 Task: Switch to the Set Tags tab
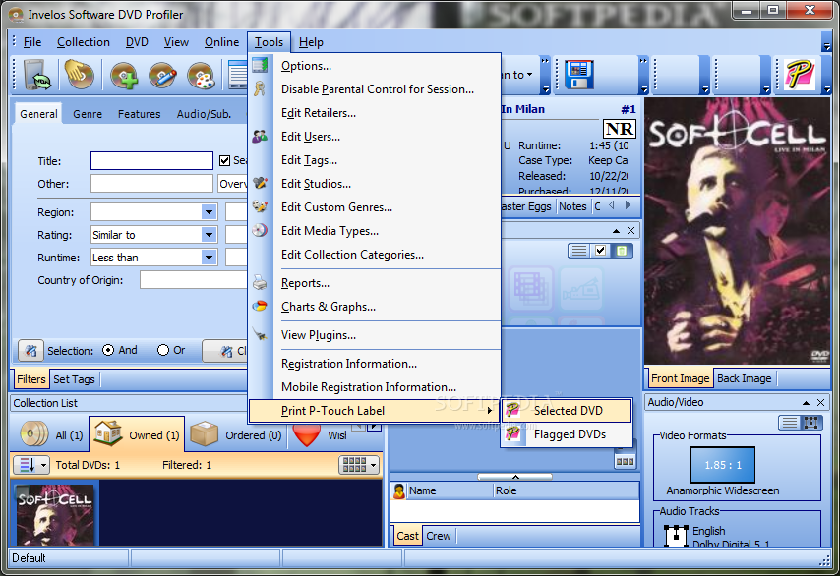pyautogui.click(x=74, y=379)
